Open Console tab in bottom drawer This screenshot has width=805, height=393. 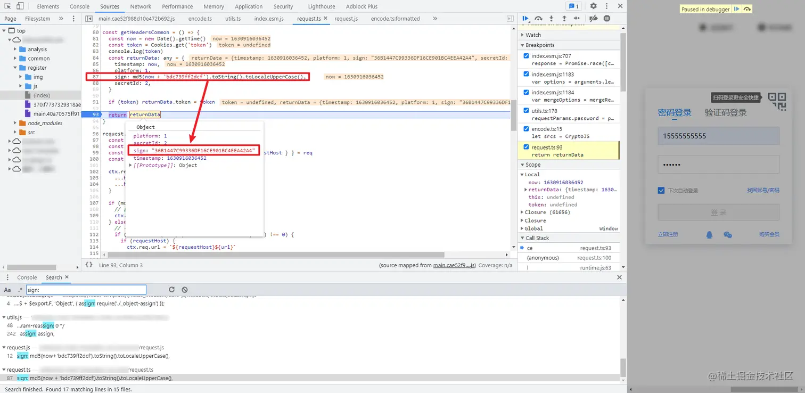pos(27,277)
